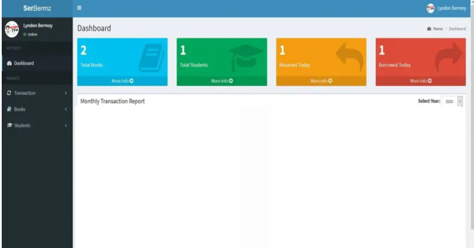Viewport: 474px width, 248px height.
Task: Click the SerBermz logo text
Action: [37, 8]
